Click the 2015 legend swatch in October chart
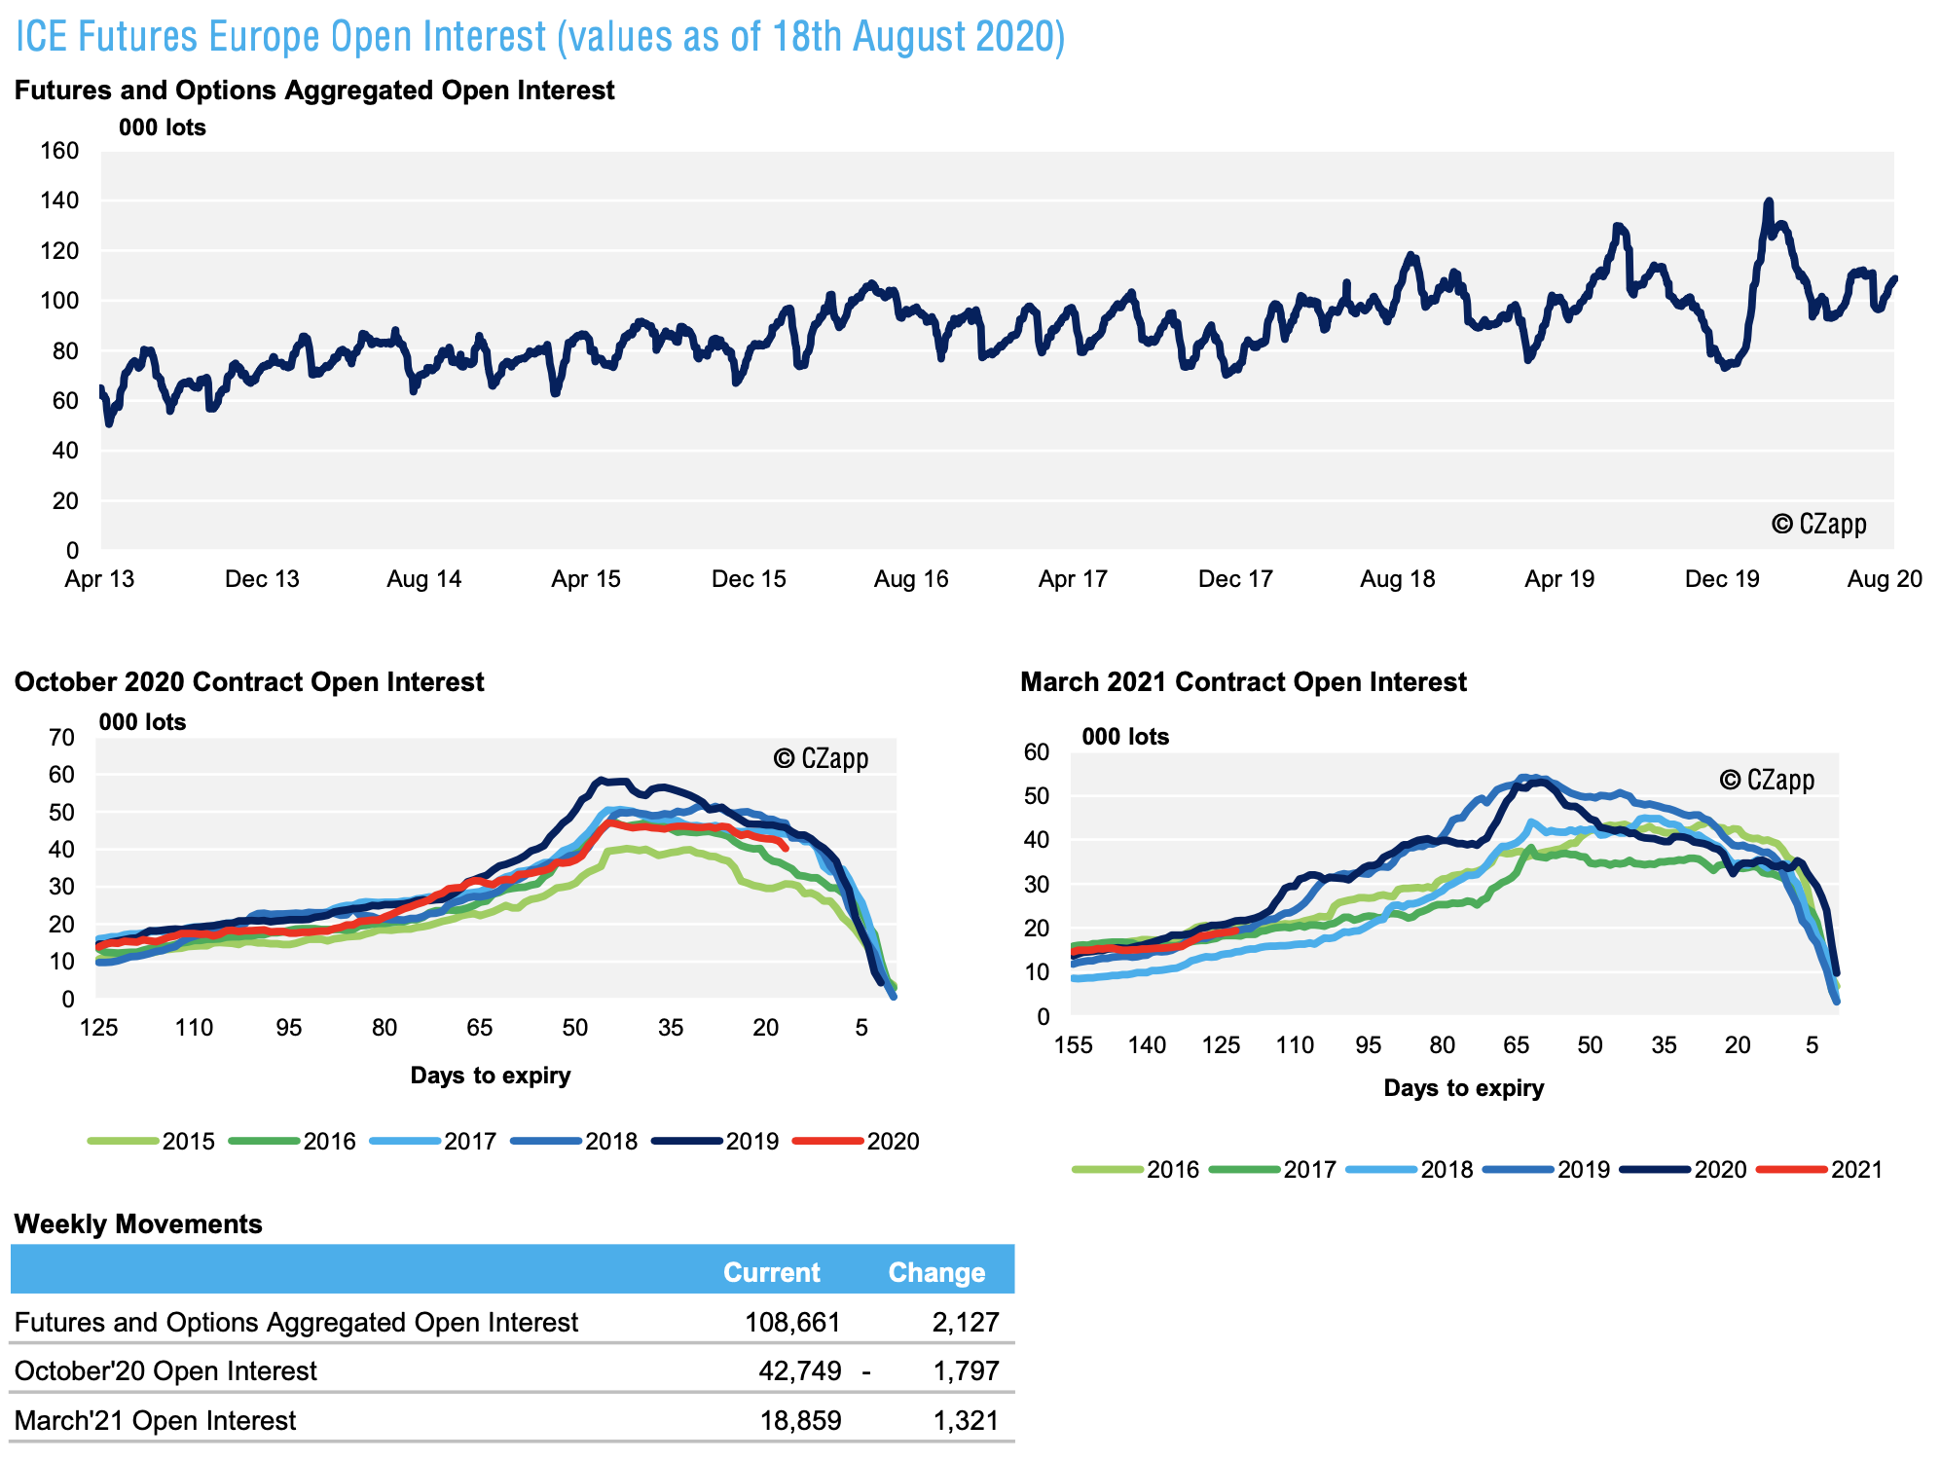 pyautogui.click(x=123, y=1141)
